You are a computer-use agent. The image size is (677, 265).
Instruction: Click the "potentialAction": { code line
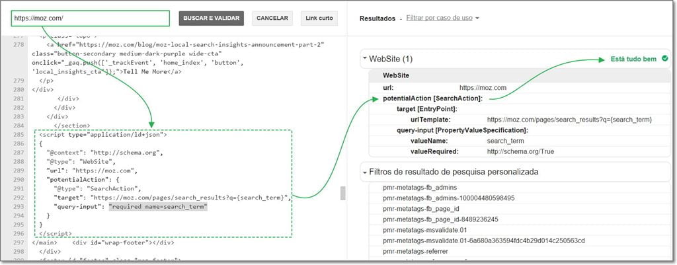(x=84, y=180)
